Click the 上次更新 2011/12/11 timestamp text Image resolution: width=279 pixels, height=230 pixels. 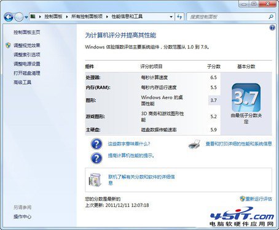point(117,205)
